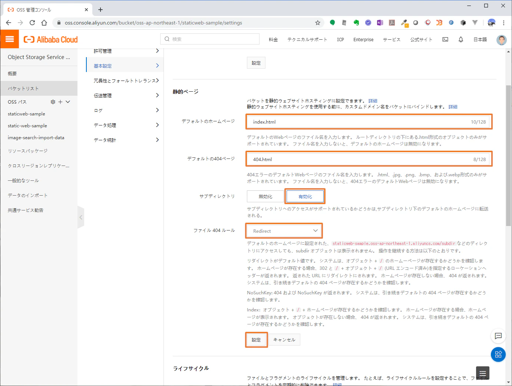Viewport: 512px width, 386px height.
Task: Open a new browser tab
Action: click(x=100, y=10)
